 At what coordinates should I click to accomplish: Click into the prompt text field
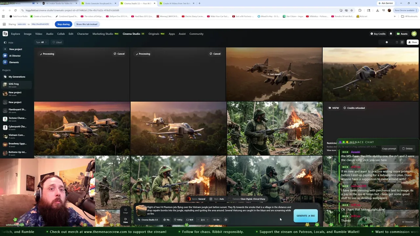click(219, 210)
